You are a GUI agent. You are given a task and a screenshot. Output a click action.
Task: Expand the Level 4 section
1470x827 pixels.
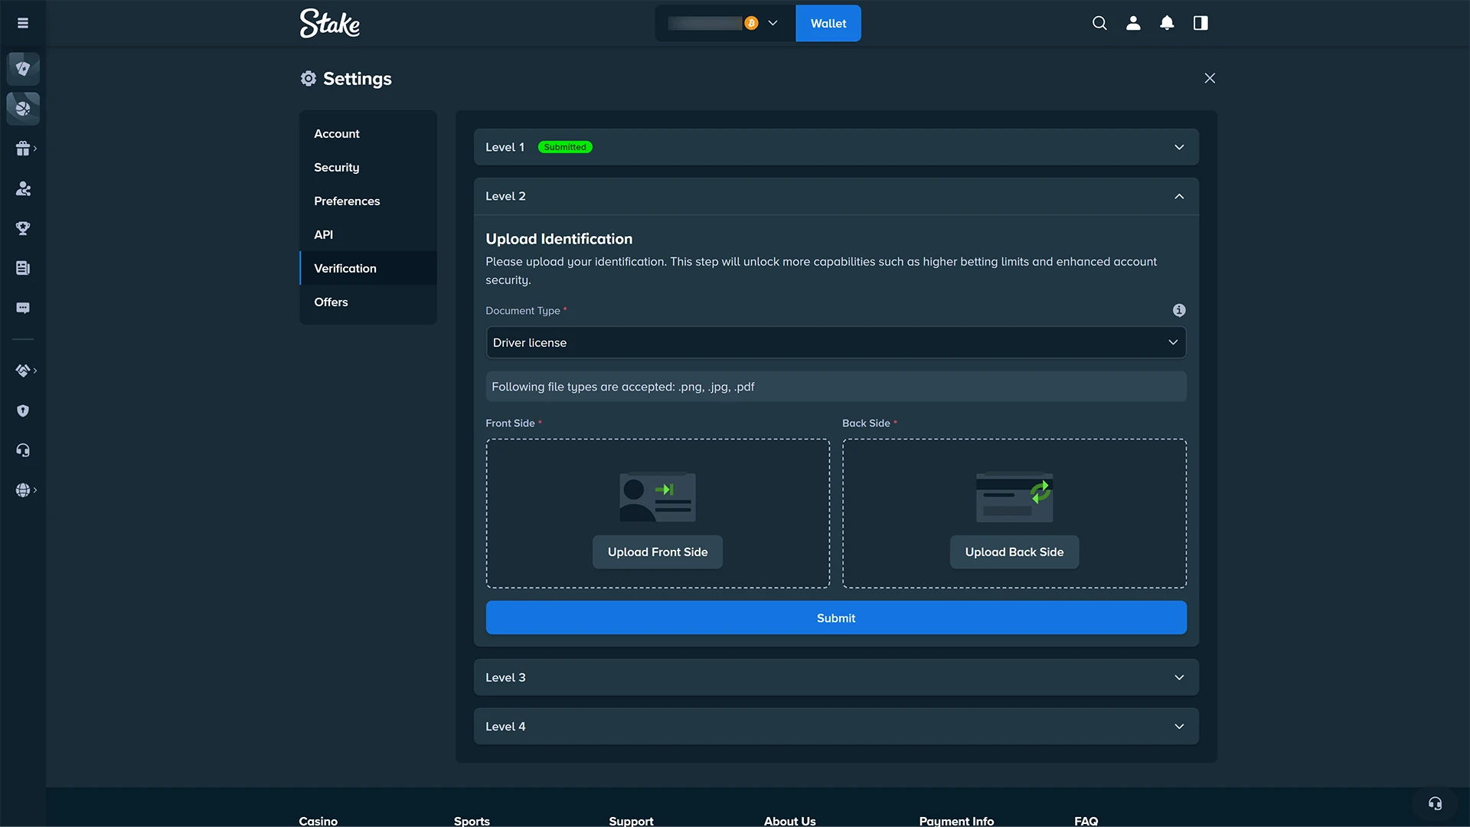[x=836, y=727]
